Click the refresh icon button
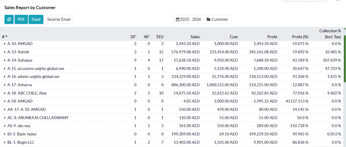Screen dimensions: 346x147 [x=9, y=20]
